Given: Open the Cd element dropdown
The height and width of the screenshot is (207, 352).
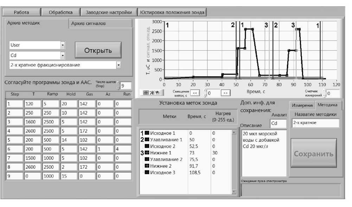Looking at the screenshot, I should coord(63,55).
